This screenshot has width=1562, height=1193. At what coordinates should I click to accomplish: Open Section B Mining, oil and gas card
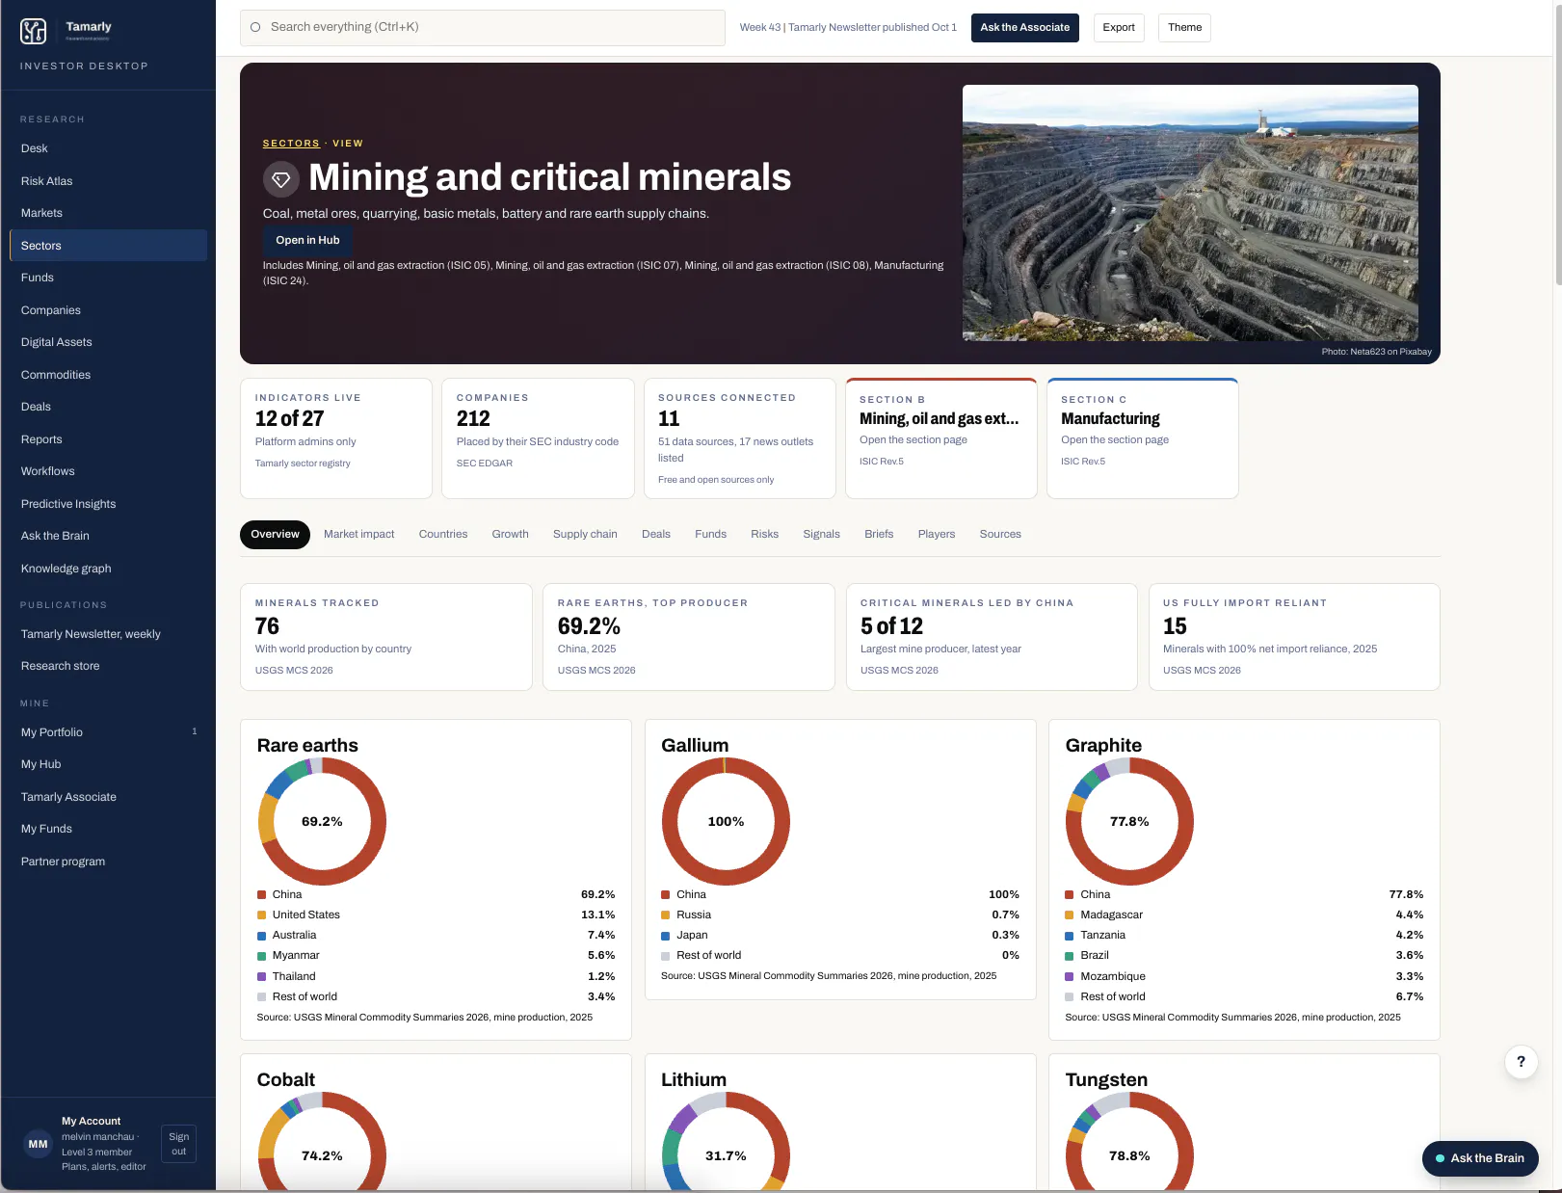point(940,438)
